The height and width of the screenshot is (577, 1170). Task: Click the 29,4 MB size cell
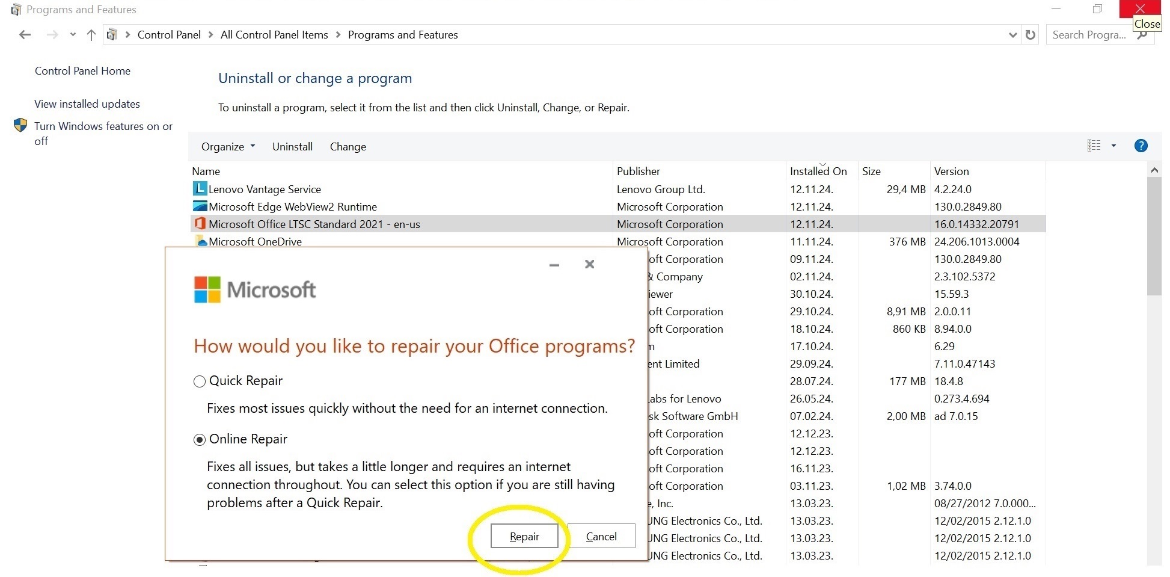coord(906,189)
